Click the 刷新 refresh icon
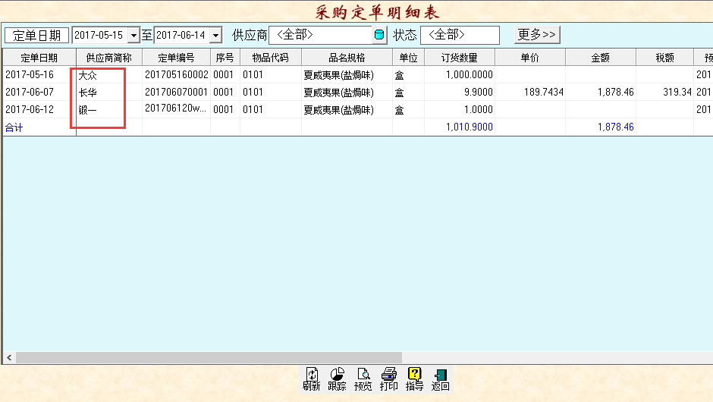 point(312,378)
